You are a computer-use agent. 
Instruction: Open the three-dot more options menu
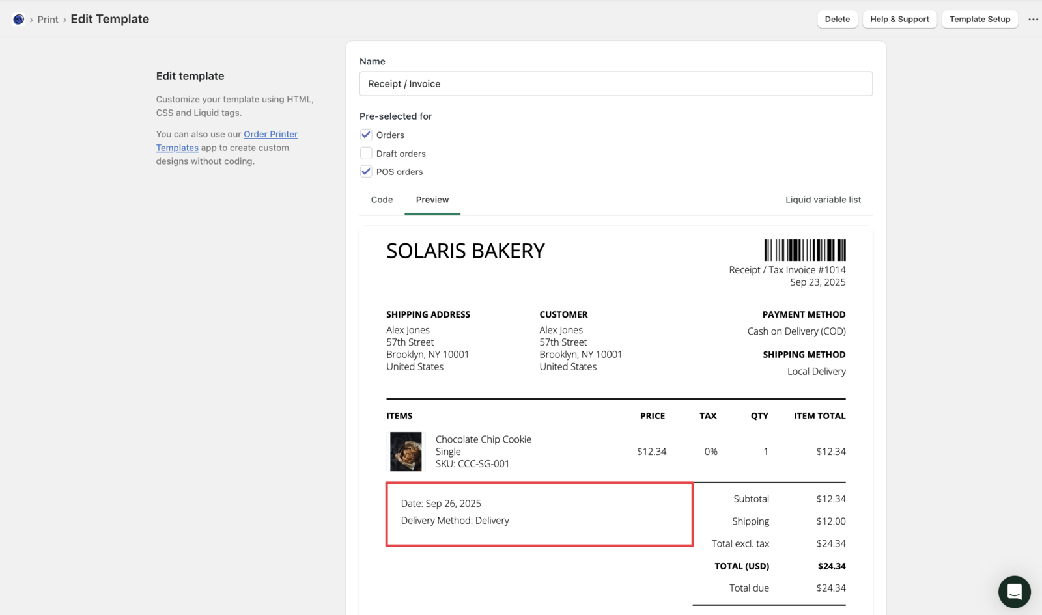(x=1033, y=20)
